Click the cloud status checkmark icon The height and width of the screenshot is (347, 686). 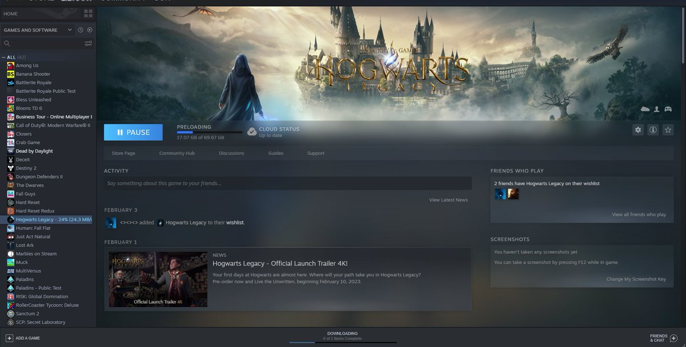click(x=252, y=132)
